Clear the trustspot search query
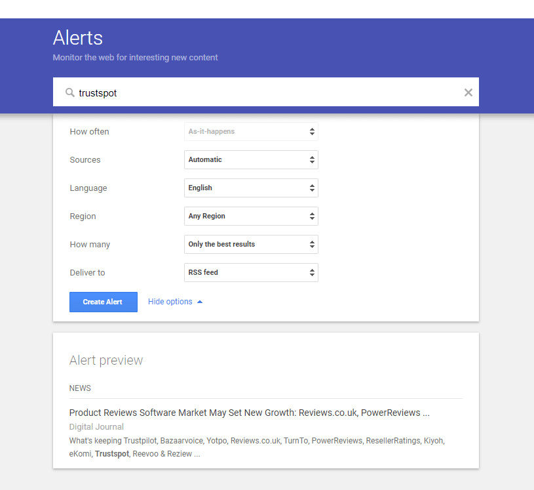534x490 pixels. pyautogui.click(x=468, y=92)
